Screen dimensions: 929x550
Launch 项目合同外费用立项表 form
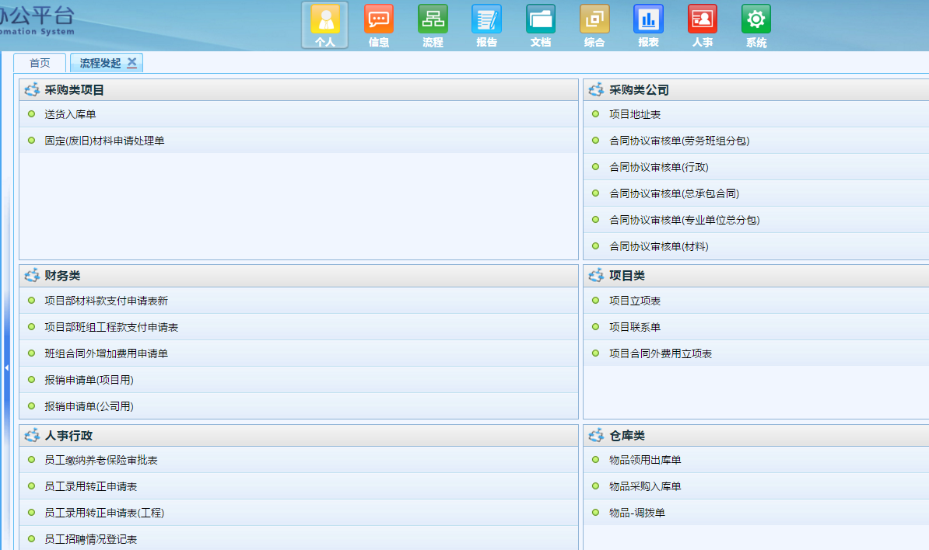[661, 353]
